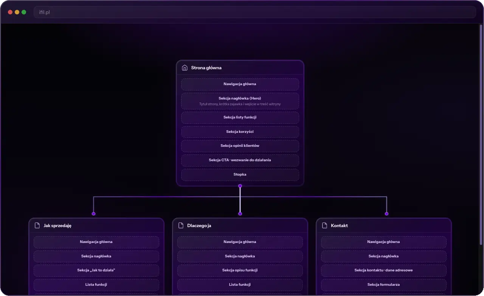
Task: Choose Sekcja opinii klientów block
Action: [240, 146]
